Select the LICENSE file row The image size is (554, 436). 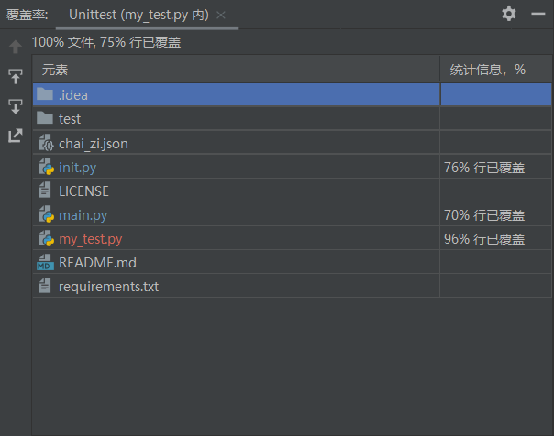coord(83,191)
